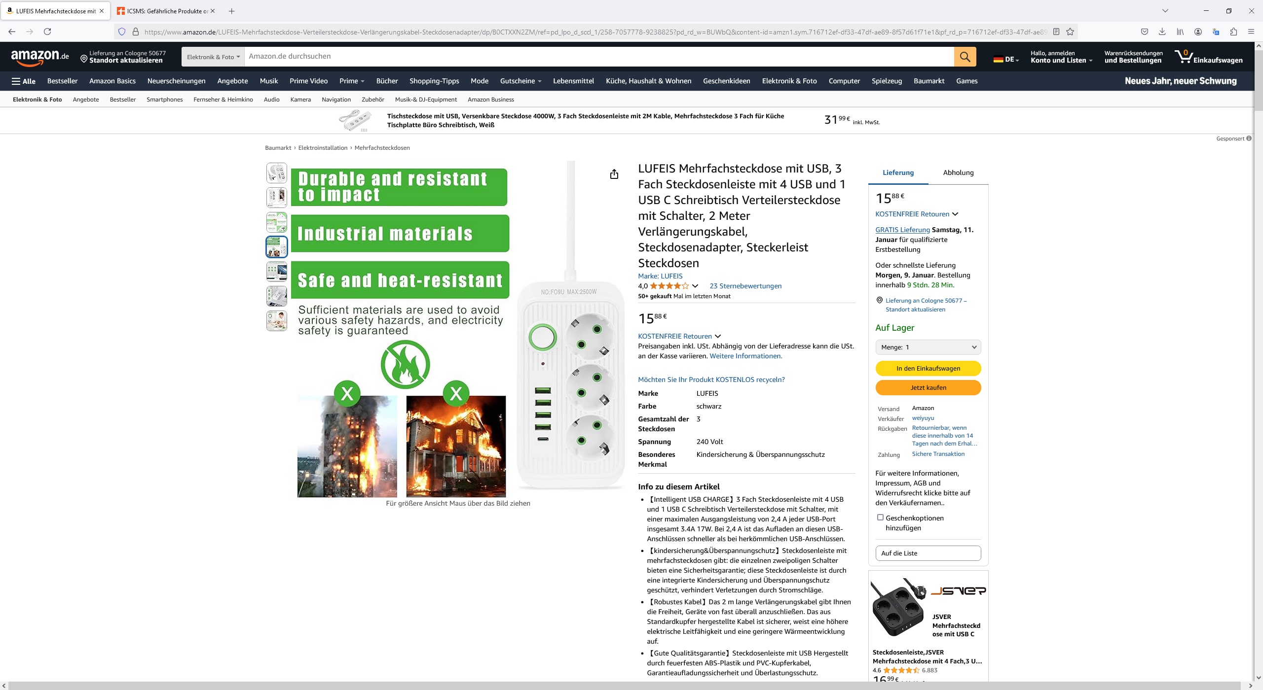The height and width of the screenshot is (690, 1263).
Task: Click the Firefox downloads arrow icon
Action: click(1162, 32)
